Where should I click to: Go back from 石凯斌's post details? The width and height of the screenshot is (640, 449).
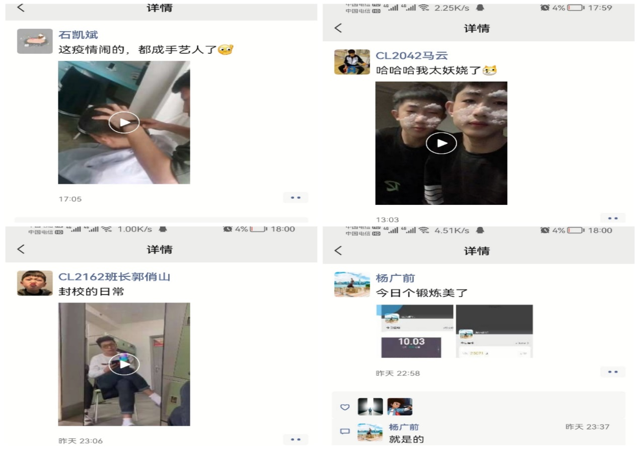pyautogui.click(x=21, y=8)
